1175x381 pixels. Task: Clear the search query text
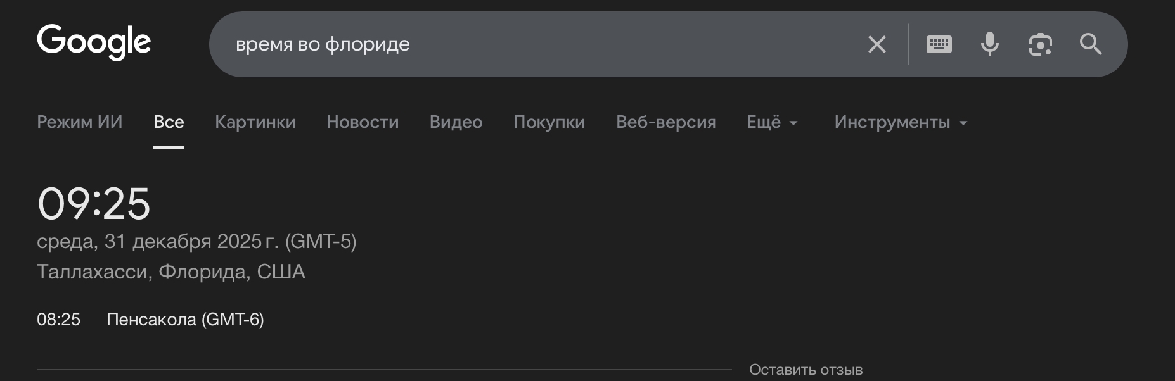[x=876, y=44]
